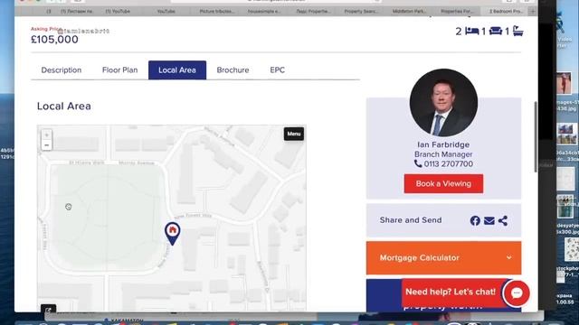This screenshot has width=579, height=325.
Task: Switch to the Property Search browser tab
Action: [361, 12]
